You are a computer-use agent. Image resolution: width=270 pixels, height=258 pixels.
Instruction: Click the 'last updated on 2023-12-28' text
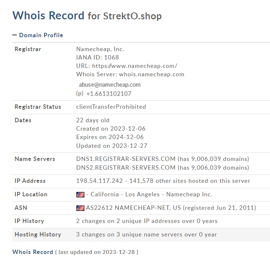(96, 252)
